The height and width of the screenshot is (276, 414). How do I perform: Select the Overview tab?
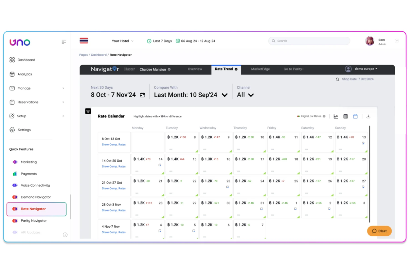click(195, 69)
